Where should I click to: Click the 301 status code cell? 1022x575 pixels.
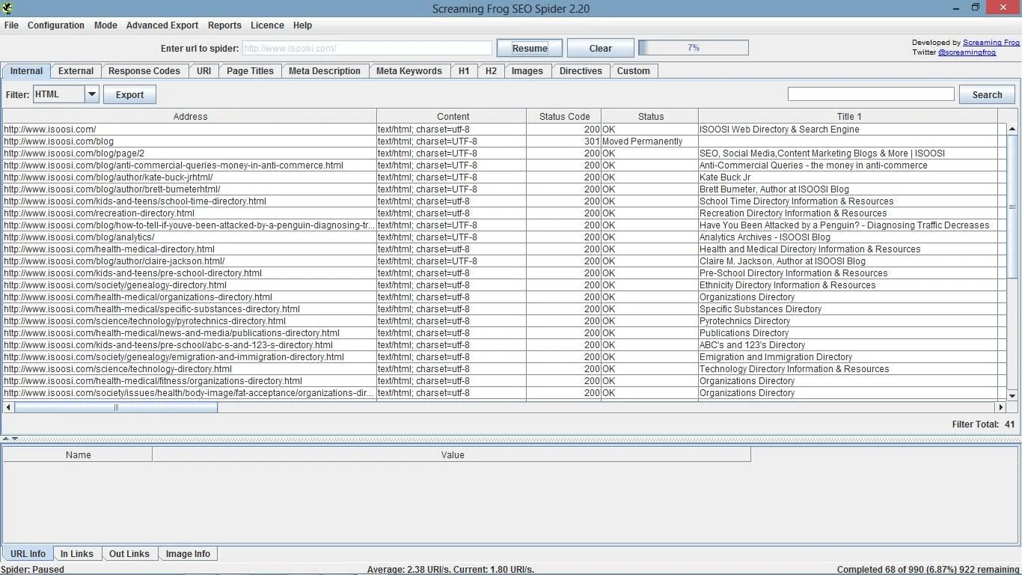(x=564, y=142)
